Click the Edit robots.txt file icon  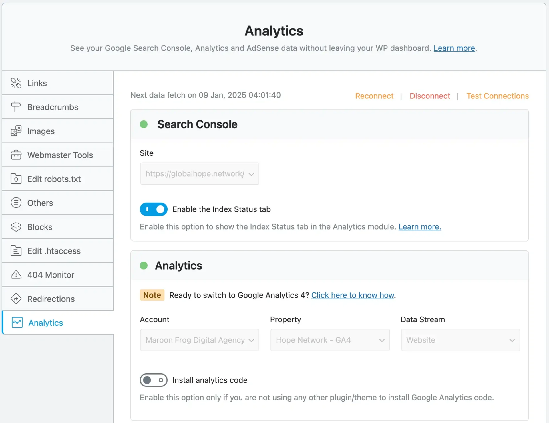(16, 179)
